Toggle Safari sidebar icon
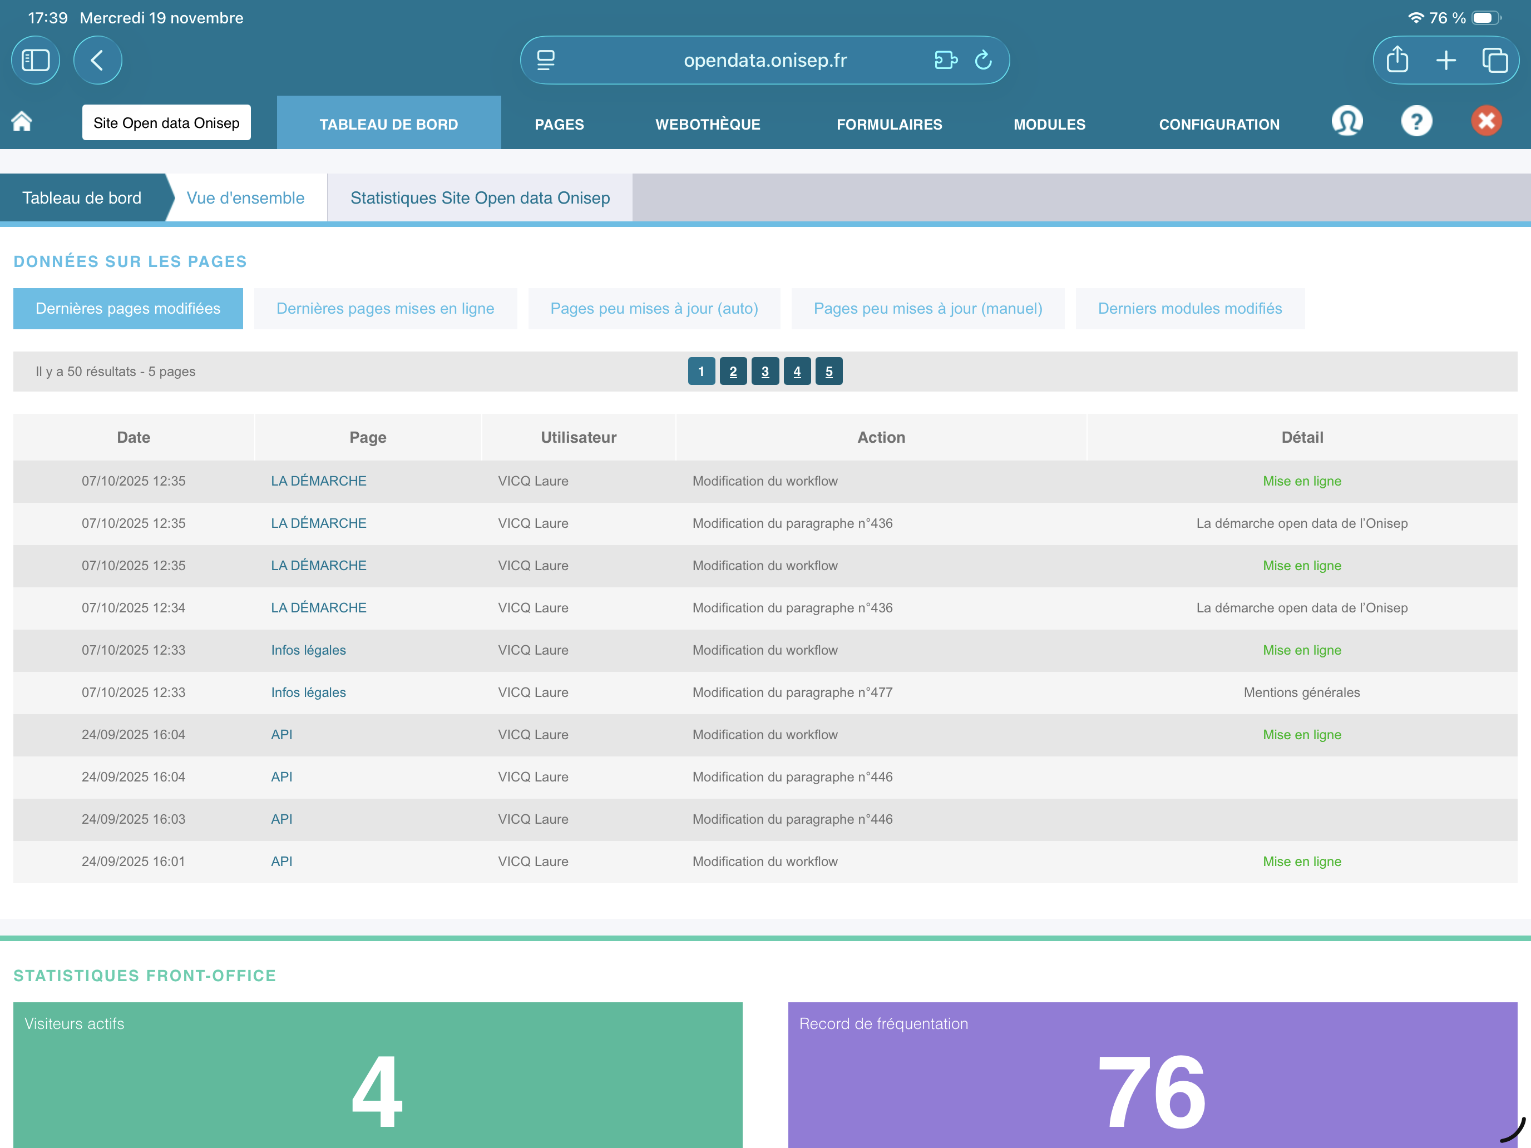Screen dimensions: 1531x1148 coord(35,60)
